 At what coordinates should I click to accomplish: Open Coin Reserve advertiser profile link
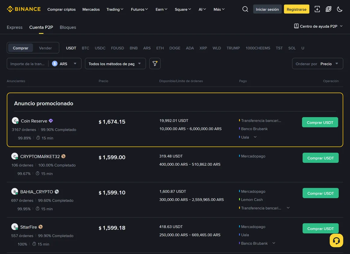point(34,121)
